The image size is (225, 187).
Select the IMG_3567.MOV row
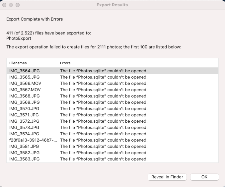pyautogui.click(x=112, y=90)
